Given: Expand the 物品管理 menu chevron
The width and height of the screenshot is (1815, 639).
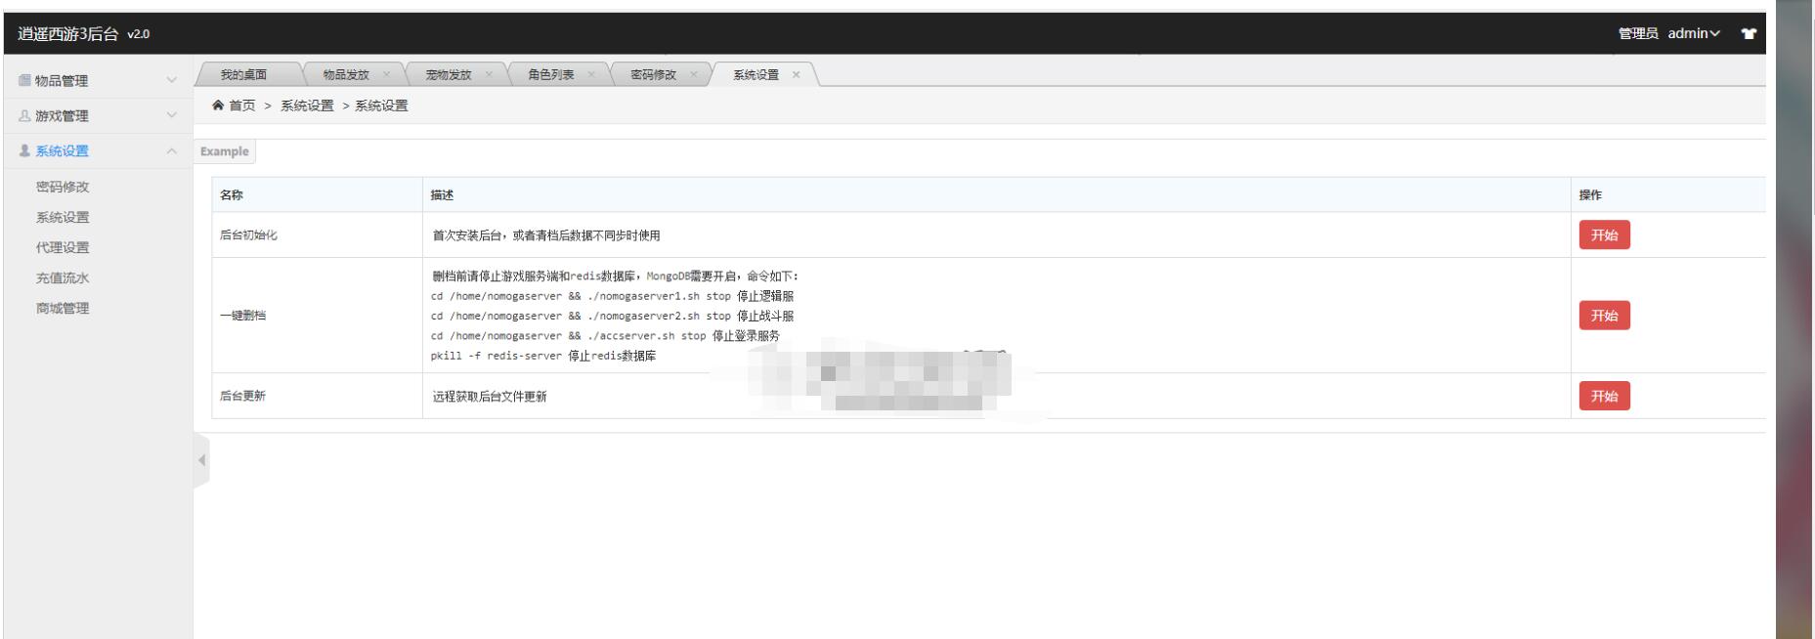Looking at the screenshot, I should [172, 81].
